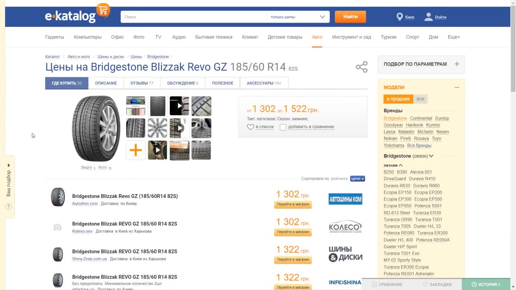Click the e-katalog logo
This screenshot has width=516, height=290.
pyautogui.click(x=77, y=14)
